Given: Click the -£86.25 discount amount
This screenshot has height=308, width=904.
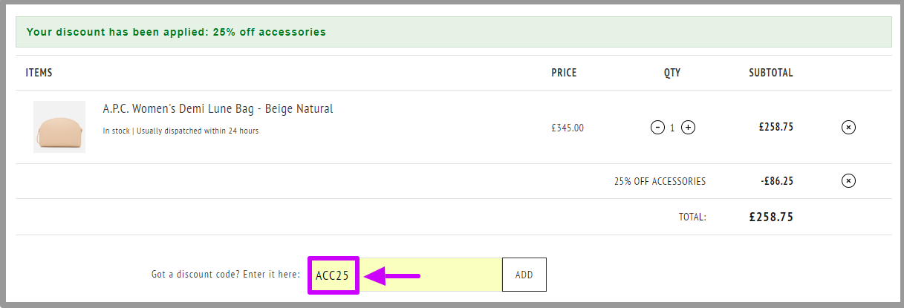Looking at the screenshot, I should click(777, 180).
